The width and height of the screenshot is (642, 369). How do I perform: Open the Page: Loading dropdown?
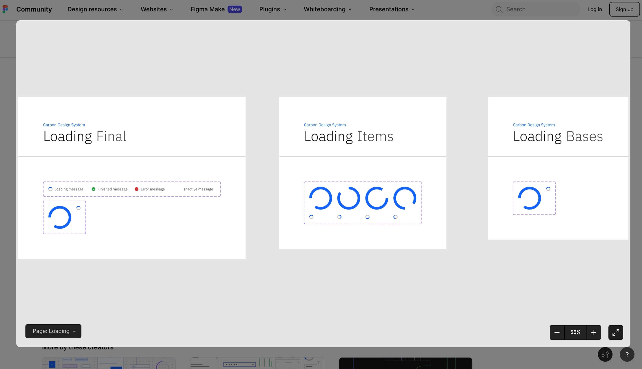(53, 331)
